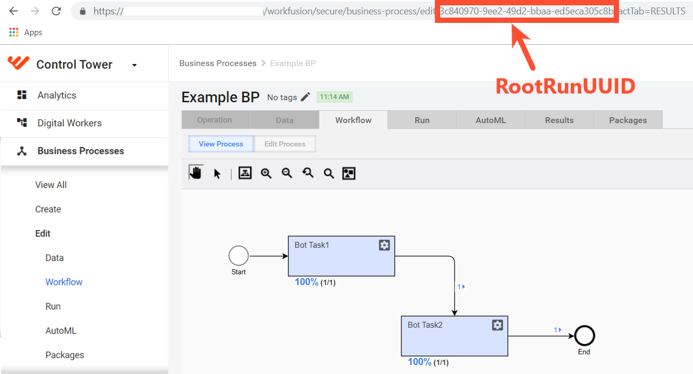Click the plain magnifier zoom icon
Screen dimensions: 693x374
point(329,173)
